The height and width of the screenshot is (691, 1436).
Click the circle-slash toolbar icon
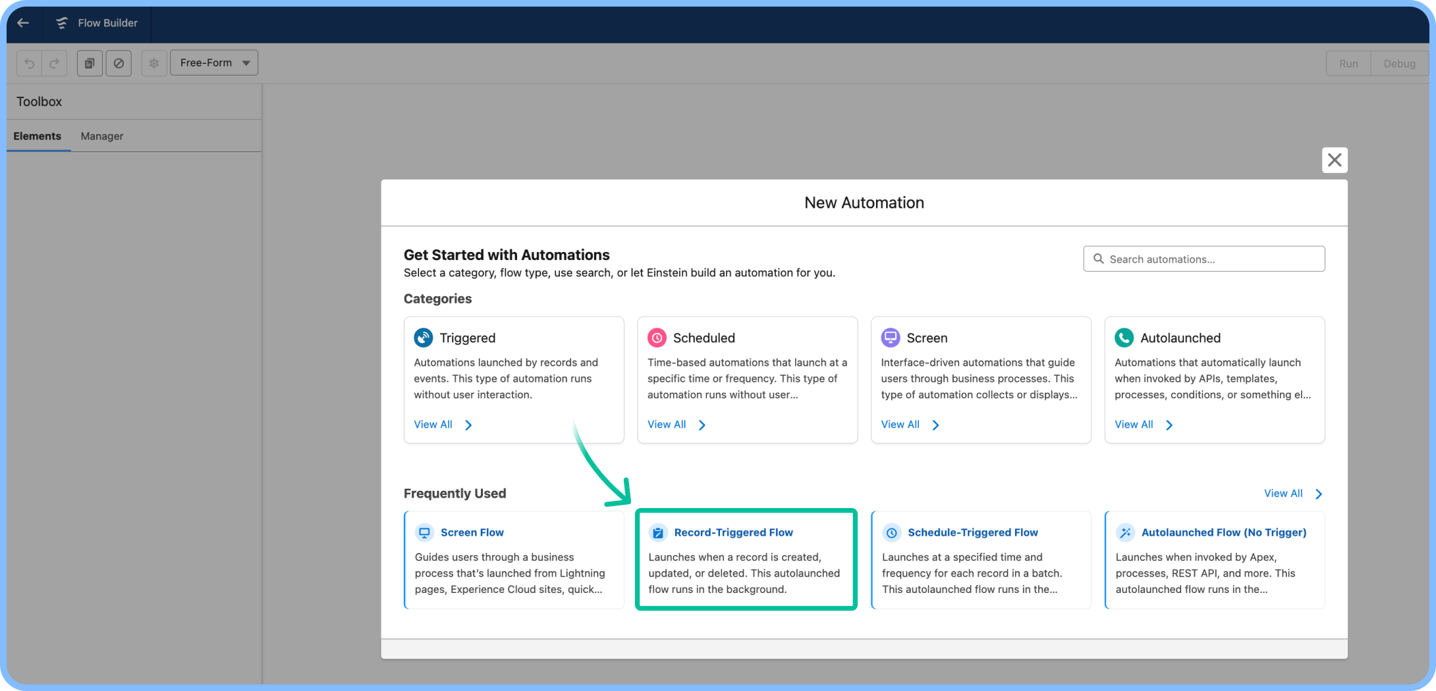coord(119,63)
